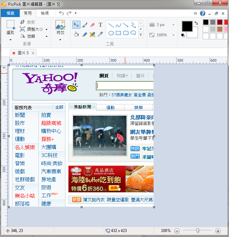Swap foreground and background colors
Image resolution: width=229 pixels, height=237 pixels.
(x=196, y=23)
